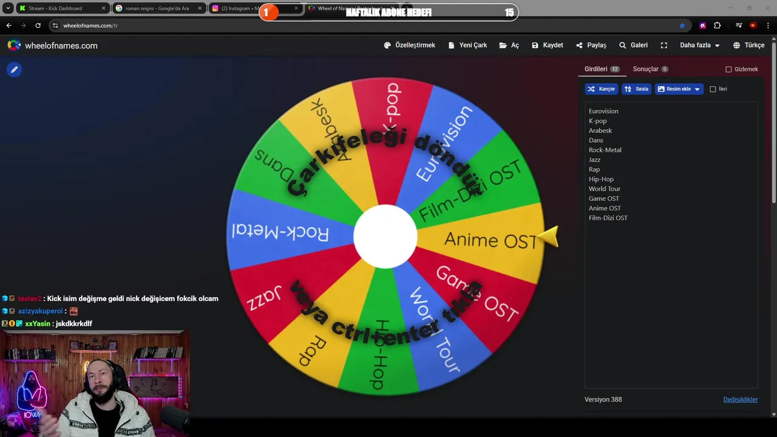Open the Resim ekle dropdown arrow
This screenshot has width=777, height=437.
[x=697, y=89]
